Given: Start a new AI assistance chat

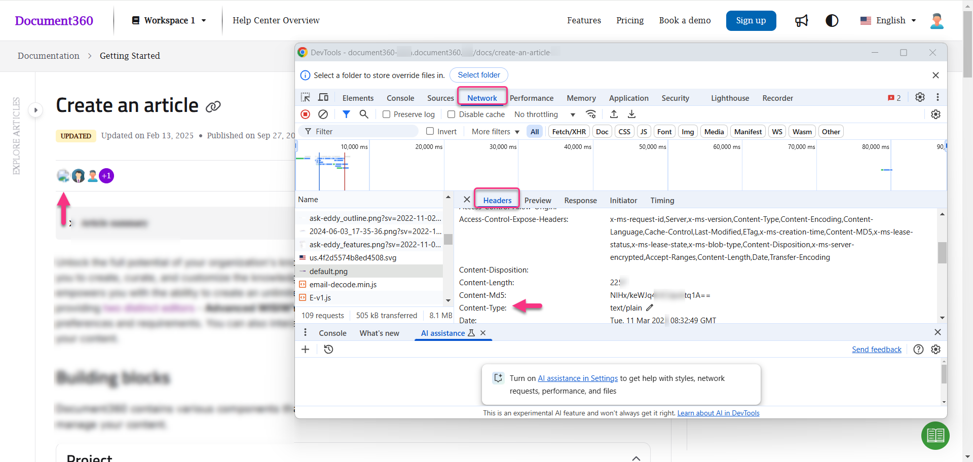Looking at the screenshot, I should (x=305, y=349).
